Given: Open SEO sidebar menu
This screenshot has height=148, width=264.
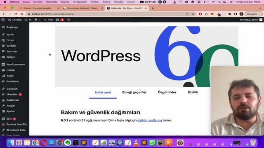Looking at the screenshot, I should (x=9, y=119).
